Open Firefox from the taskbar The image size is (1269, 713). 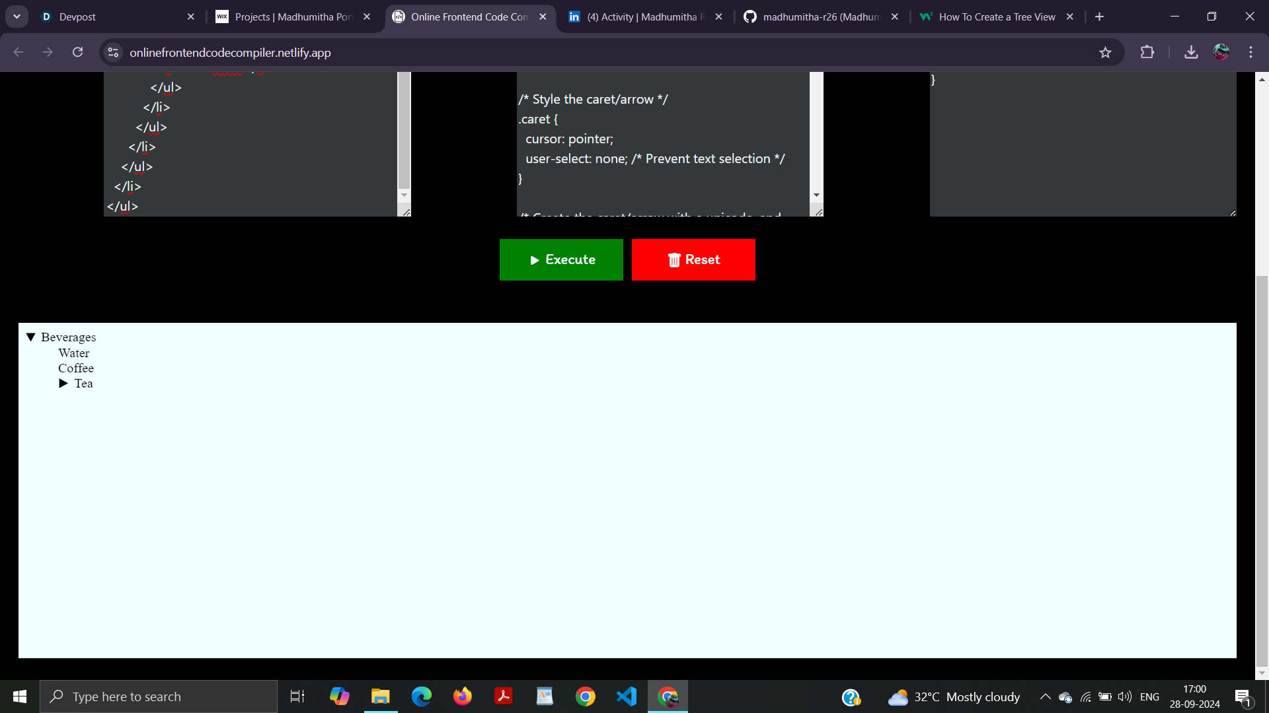pyautogui.click(x=462, y=696)
